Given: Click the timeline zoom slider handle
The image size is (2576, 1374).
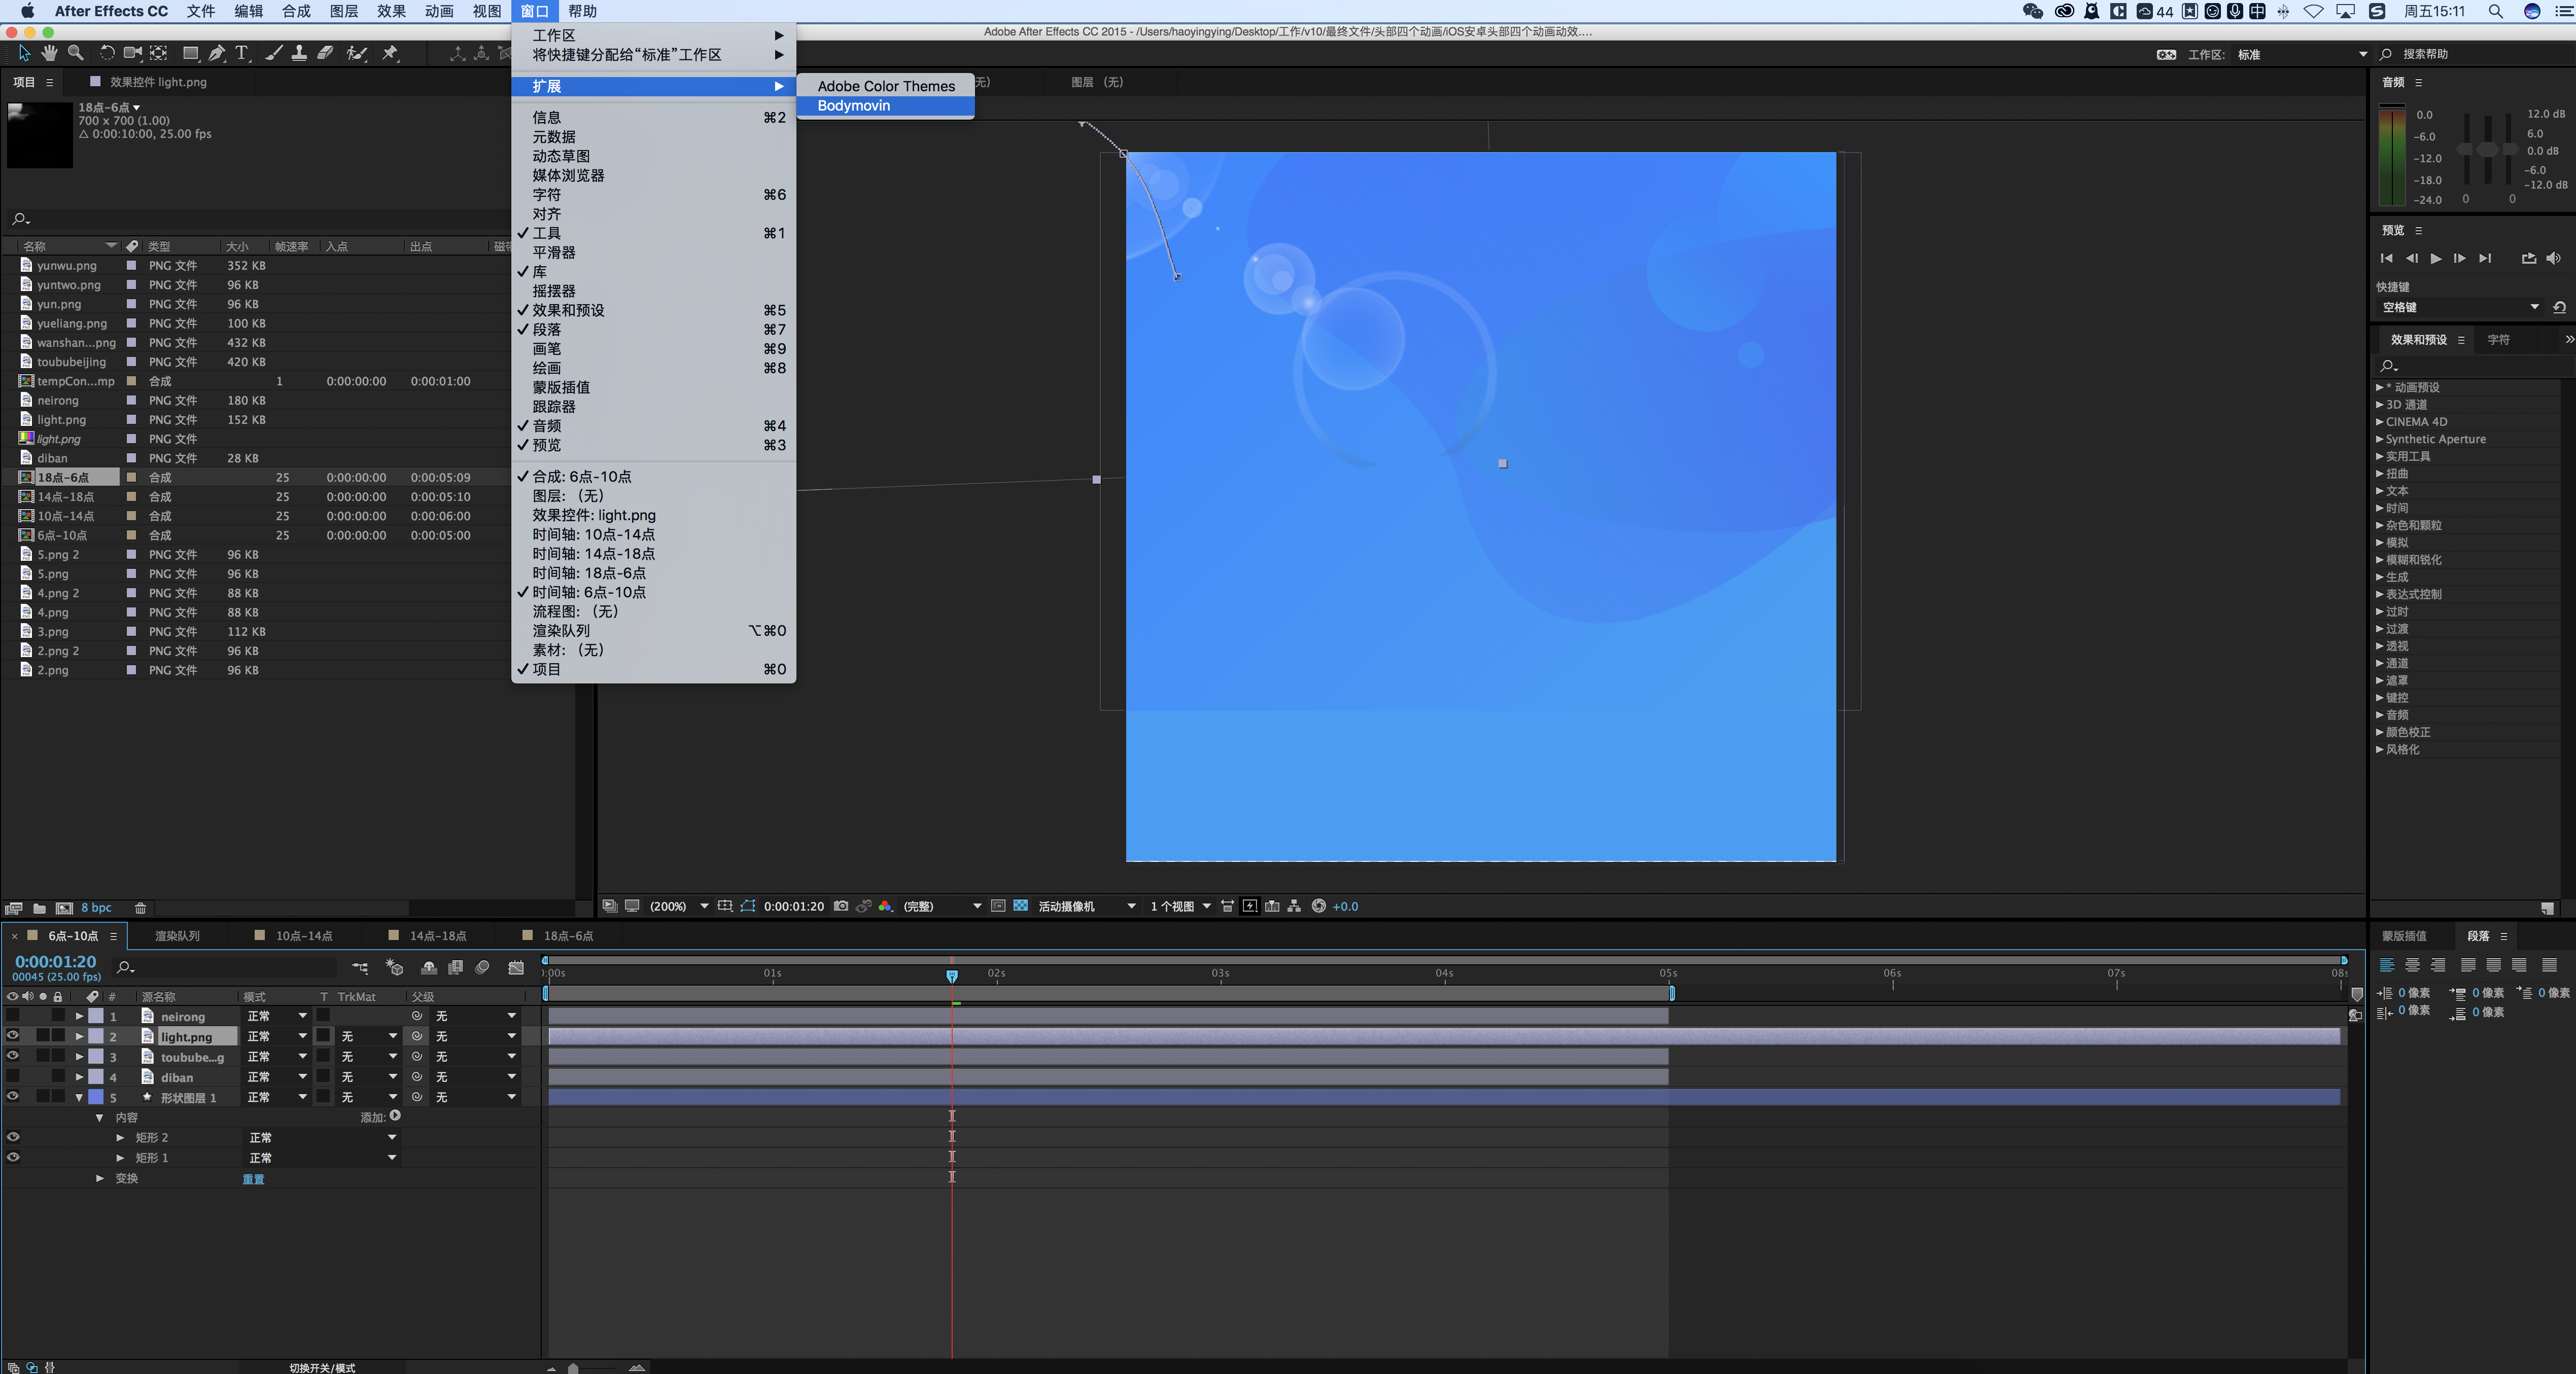Looking at the screenshot, I should (x=573, y=1368).
